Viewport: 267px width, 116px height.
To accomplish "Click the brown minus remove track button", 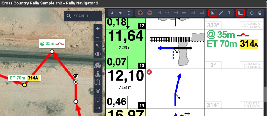I will 150,13.
